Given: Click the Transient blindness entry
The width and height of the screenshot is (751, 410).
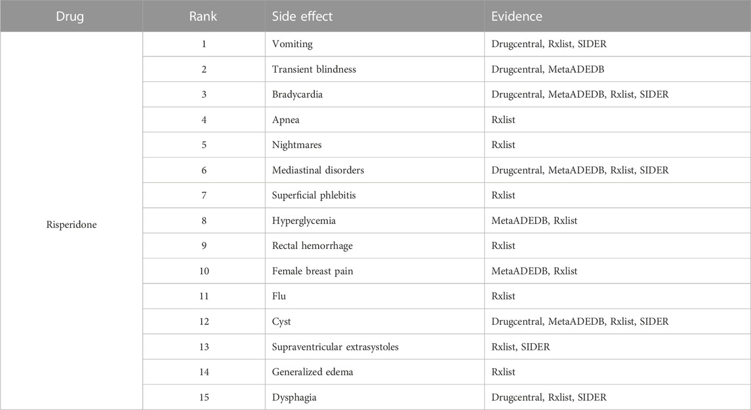Looking at the screenshot, I should (x=314, y=69).
